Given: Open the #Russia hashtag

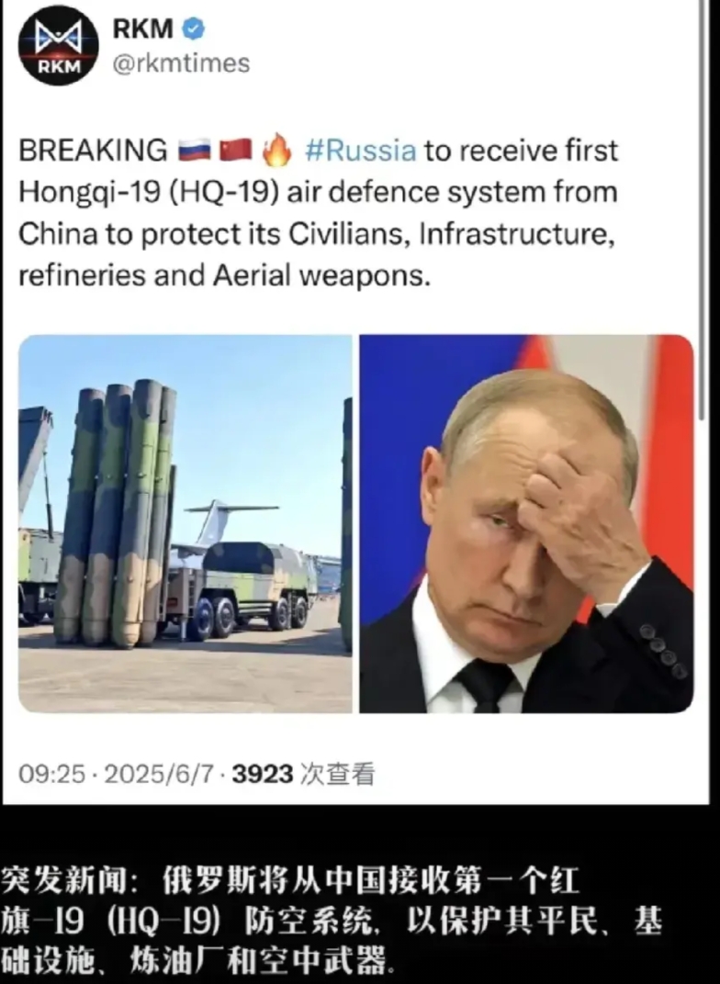Looking at the screenshot, I should coord(360,151).
